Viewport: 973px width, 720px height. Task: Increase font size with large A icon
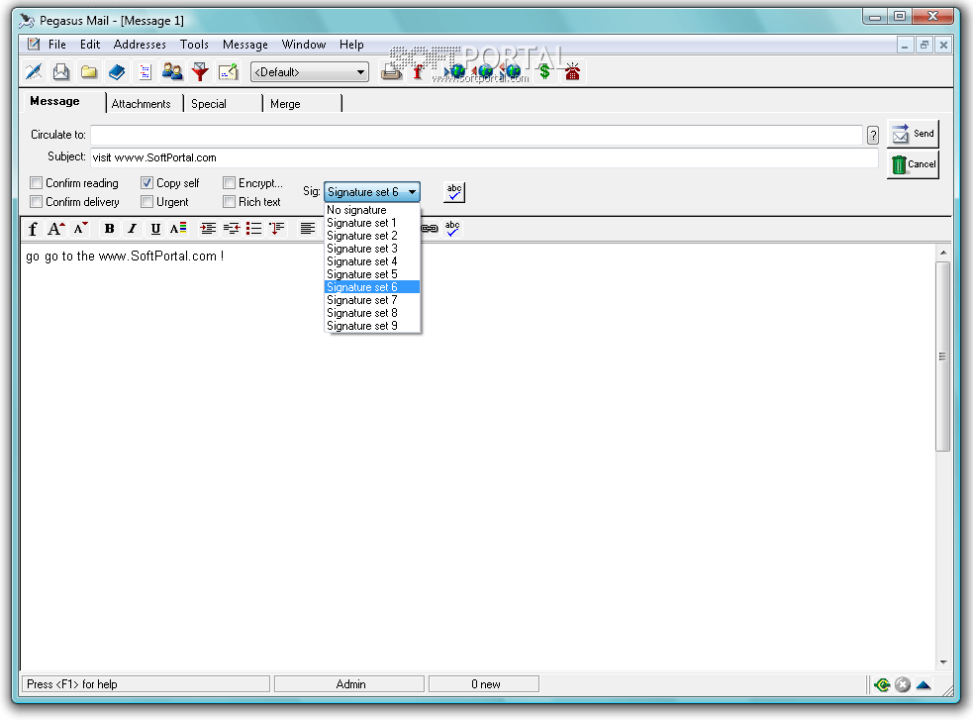(x=55, y=229)
